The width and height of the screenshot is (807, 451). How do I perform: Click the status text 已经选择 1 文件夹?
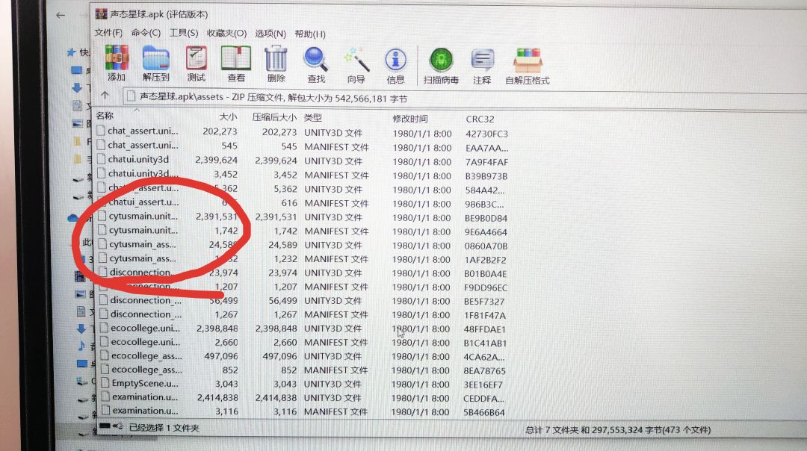[164, 427]
